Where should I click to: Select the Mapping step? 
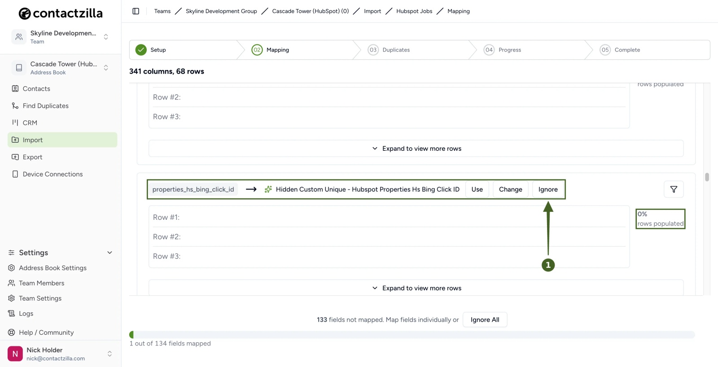278,50
